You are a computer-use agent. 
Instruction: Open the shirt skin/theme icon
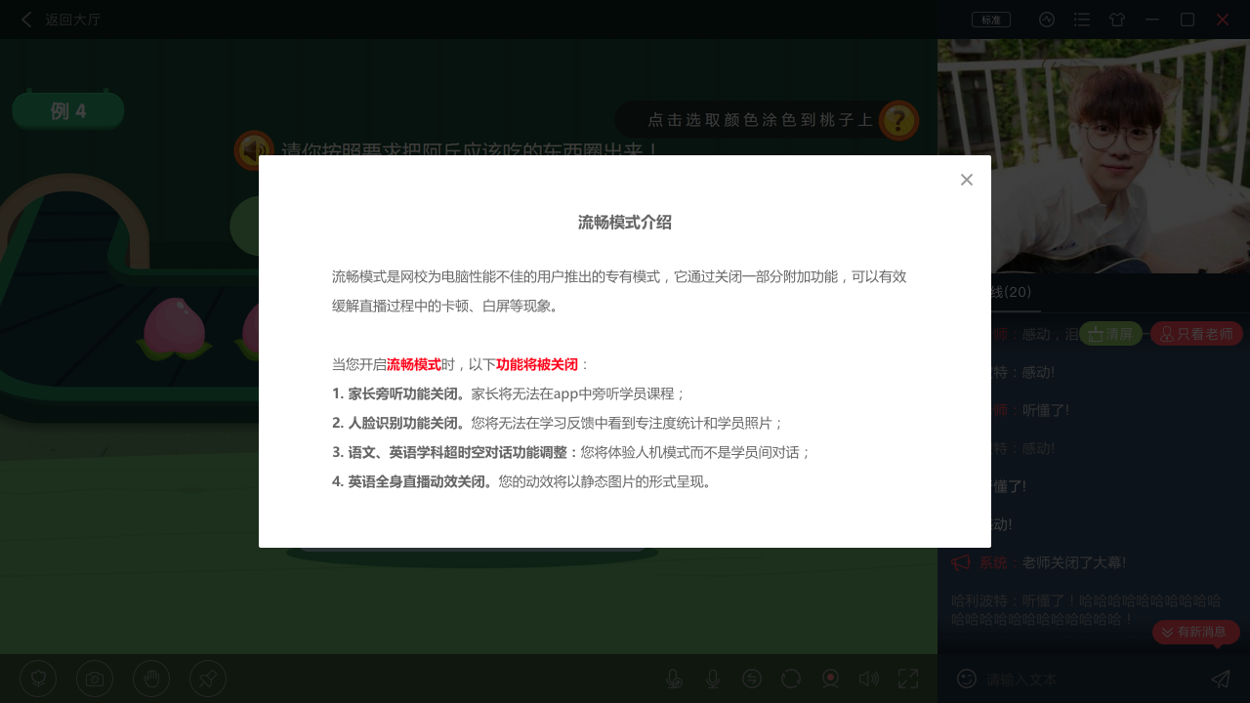coord(1116,20)
